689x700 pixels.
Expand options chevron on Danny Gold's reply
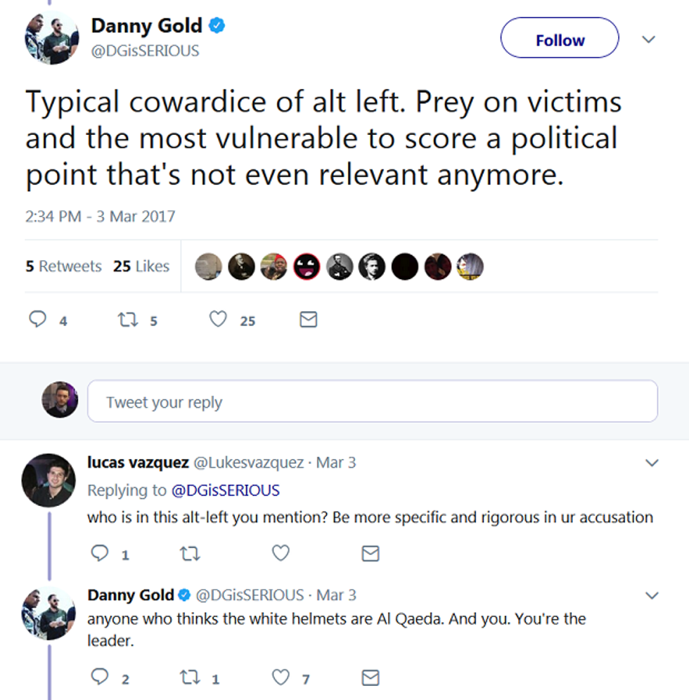[x=652, y=596]
